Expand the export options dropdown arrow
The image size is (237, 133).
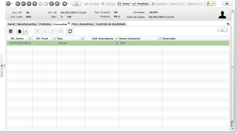[26, 31]
